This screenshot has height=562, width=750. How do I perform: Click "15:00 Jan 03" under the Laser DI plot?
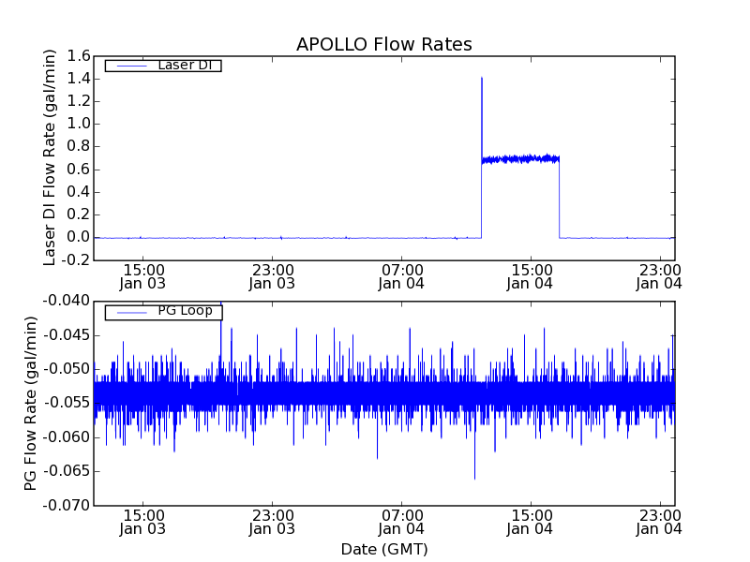click(x=142, y=276)
